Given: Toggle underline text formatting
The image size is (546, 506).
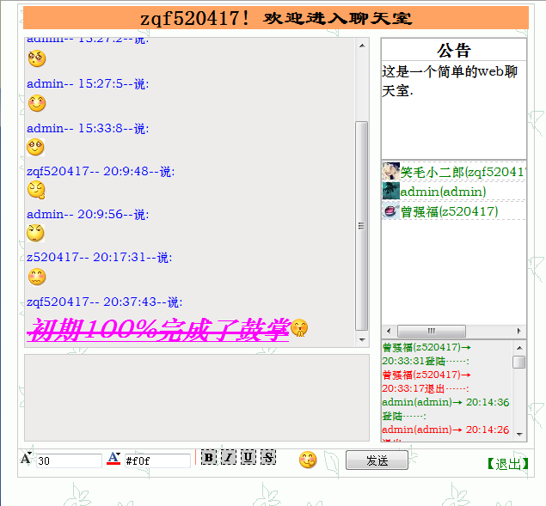Looking at the screenshot, I should (248, 457).
